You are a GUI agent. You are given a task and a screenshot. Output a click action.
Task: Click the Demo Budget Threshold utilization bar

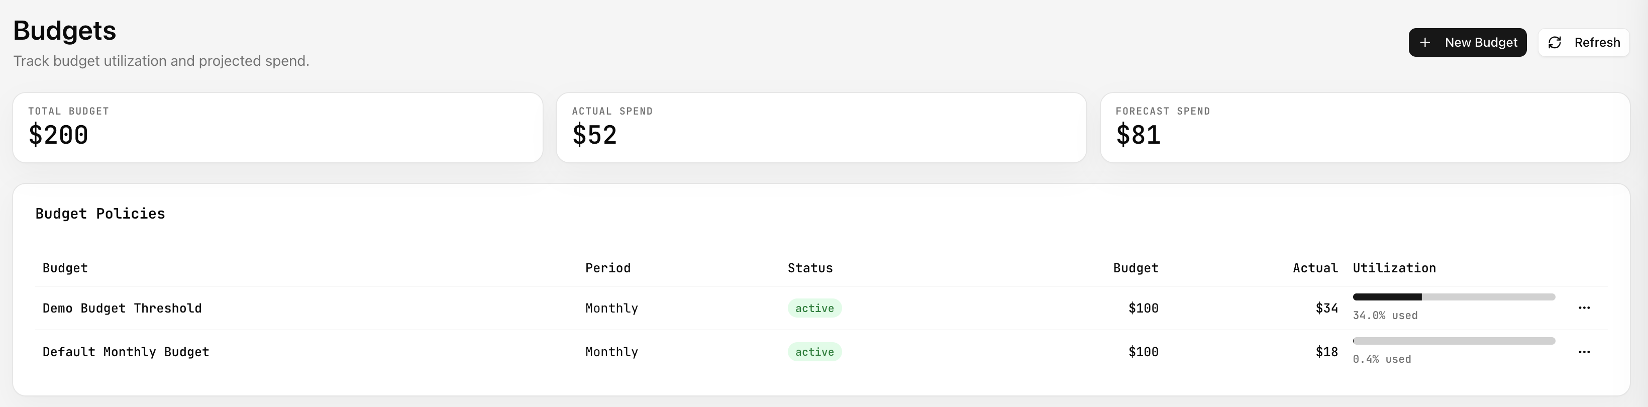point(1454,297)
